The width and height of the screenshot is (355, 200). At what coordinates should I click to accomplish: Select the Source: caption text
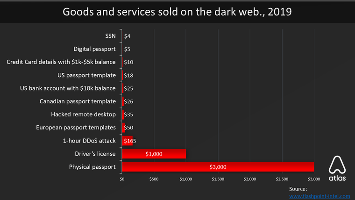(x=298, y=189)
